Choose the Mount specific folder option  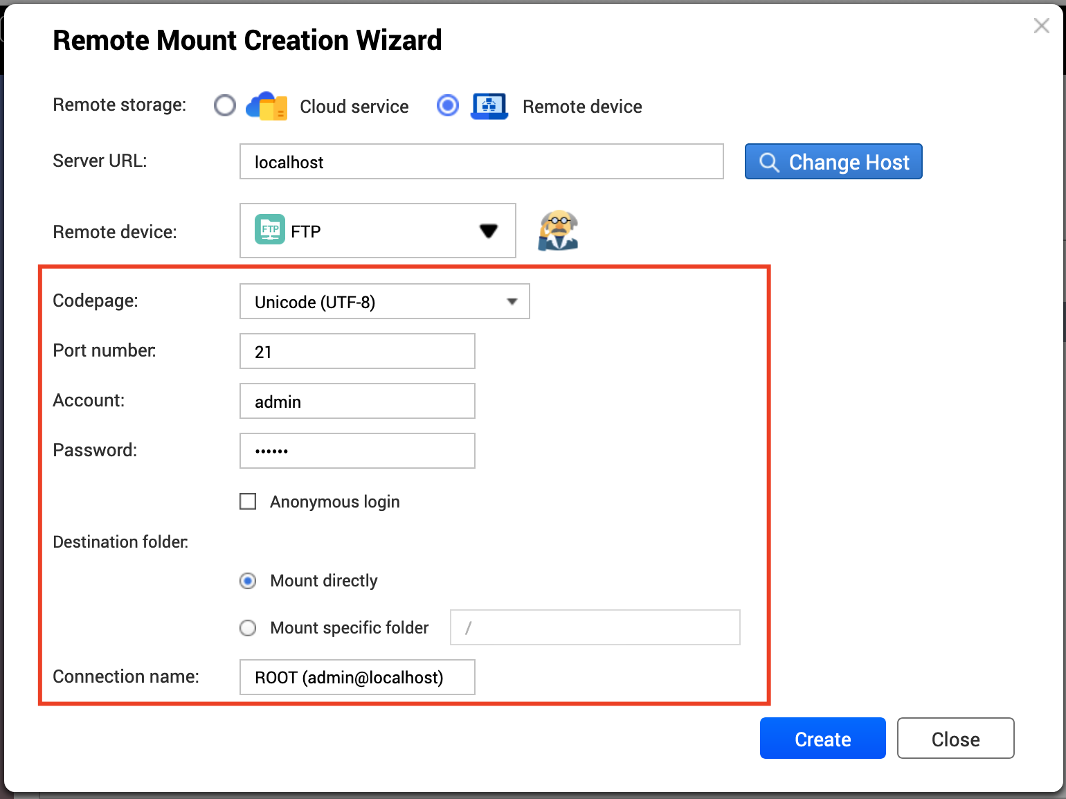tap(248, 628)
